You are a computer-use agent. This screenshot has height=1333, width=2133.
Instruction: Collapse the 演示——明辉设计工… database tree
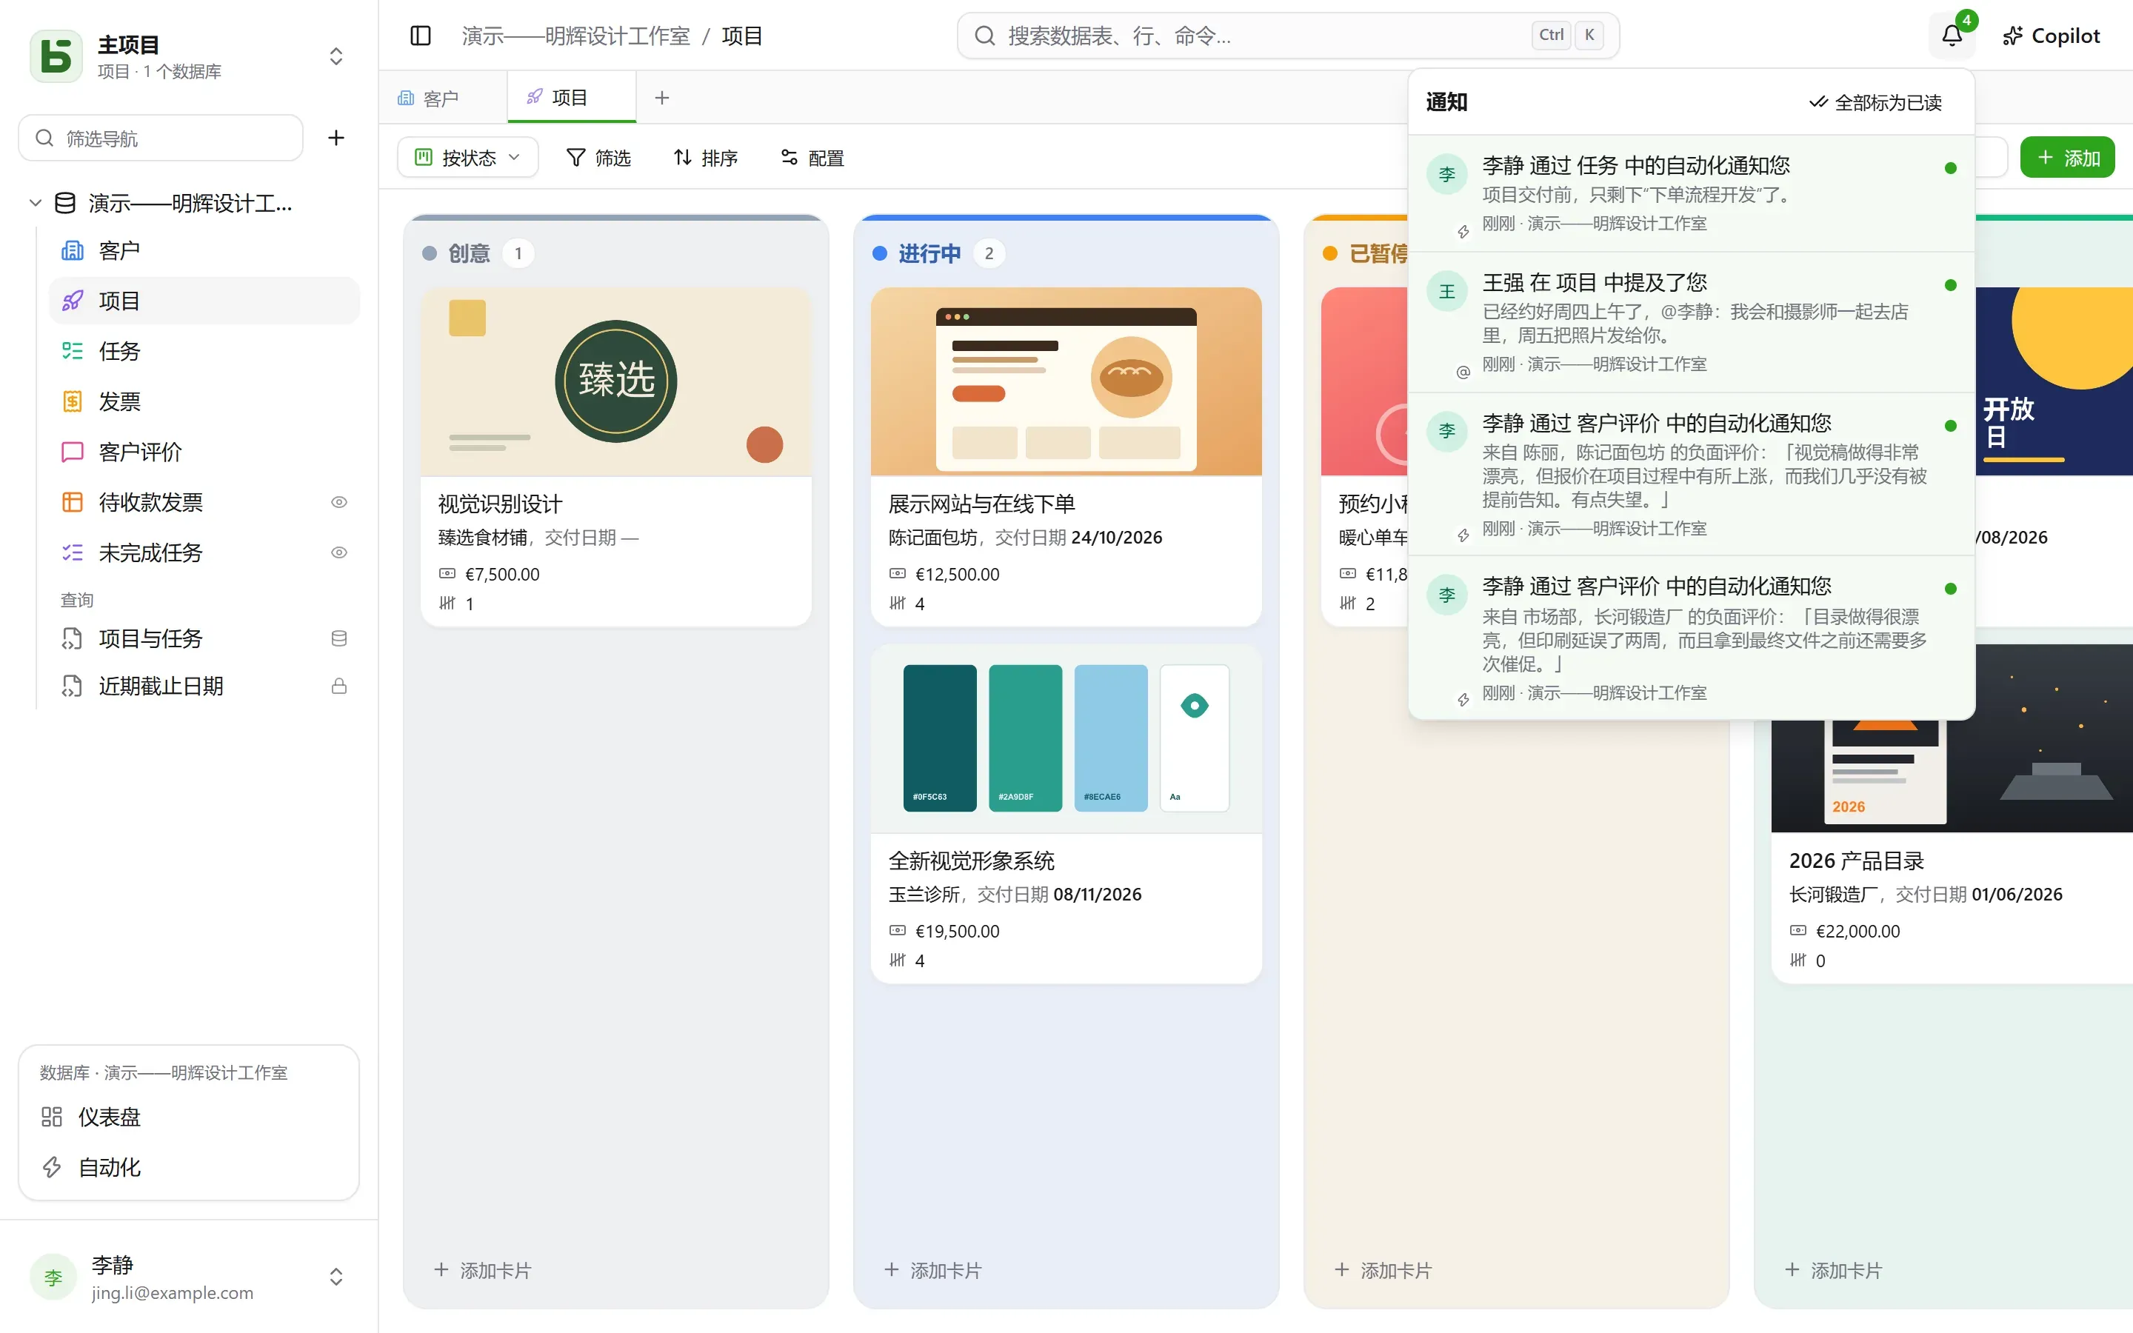pos(36,203)
